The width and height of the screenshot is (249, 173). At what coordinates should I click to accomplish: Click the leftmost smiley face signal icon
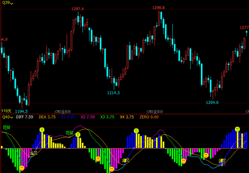coord(22,168)
